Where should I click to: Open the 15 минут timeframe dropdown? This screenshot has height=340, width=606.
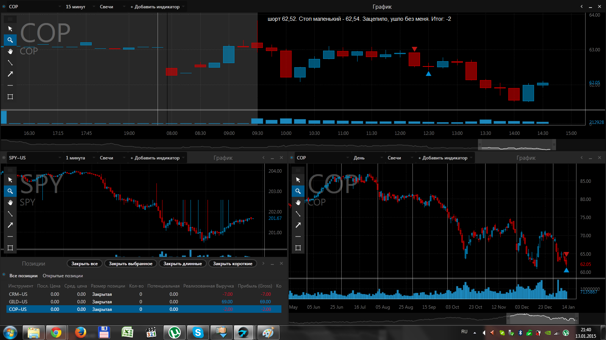(x=80, y=6)
